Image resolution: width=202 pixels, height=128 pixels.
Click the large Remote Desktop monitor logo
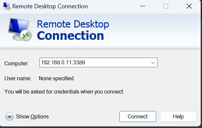click(x=20, y=30)
